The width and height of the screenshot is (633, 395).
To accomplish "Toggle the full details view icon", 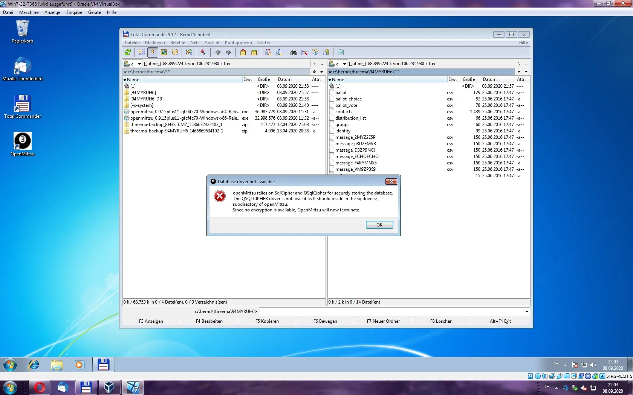I will (x=153, y=52).
